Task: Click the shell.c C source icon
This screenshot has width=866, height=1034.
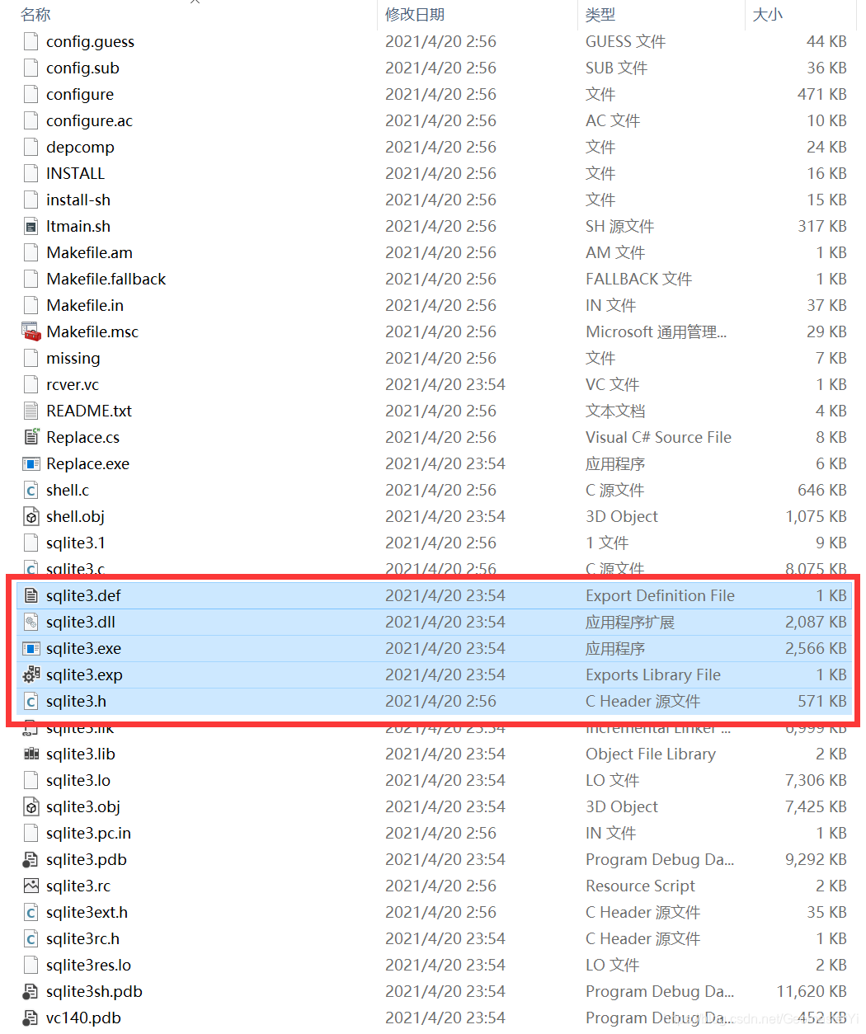Action: point(31,490)
